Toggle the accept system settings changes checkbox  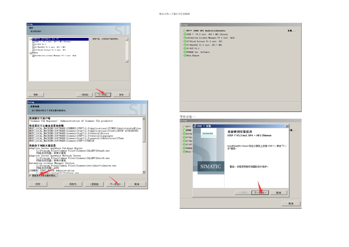(30, 176)
